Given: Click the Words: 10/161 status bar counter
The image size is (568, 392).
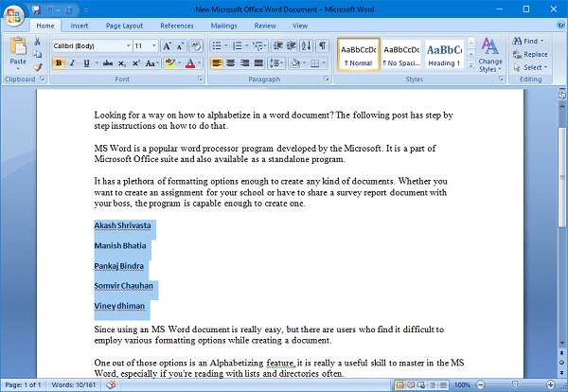Looking at the screenshot, I should (74, 384).
